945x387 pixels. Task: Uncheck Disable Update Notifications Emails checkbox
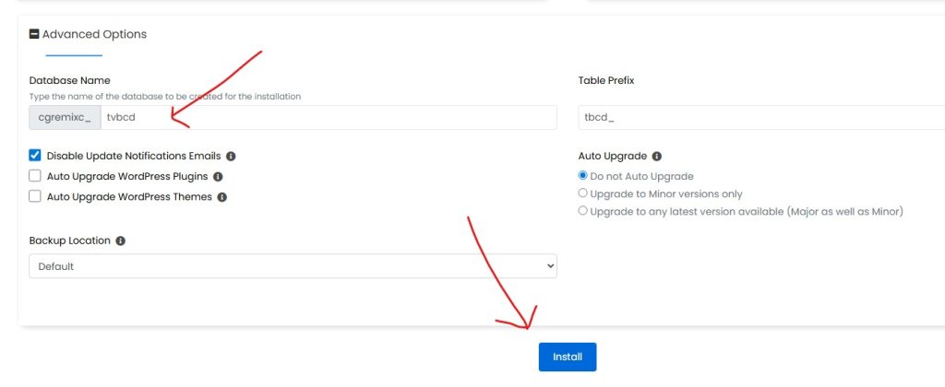coord(35,156)
